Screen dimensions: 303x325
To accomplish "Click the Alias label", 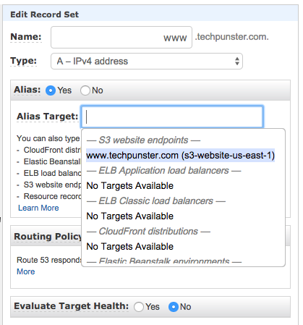I will click(x=27, y=90).
